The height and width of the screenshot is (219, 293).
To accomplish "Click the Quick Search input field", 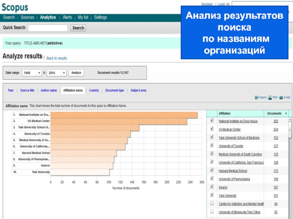I will coord(48,28).
